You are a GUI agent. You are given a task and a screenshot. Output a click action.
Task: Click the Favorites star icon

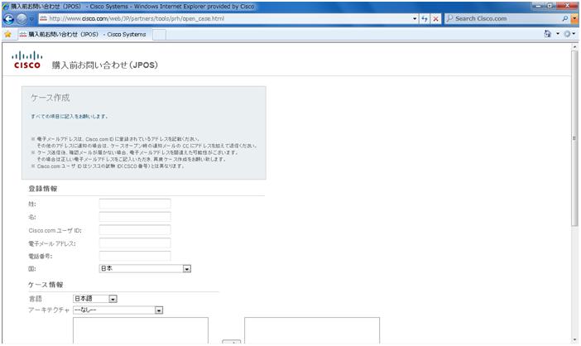pos(7,35)
